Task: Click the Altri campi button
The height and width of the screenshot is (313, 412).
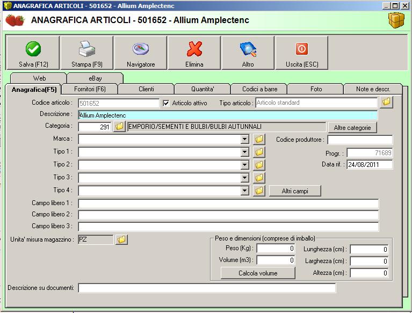Action: coord(295,191)
